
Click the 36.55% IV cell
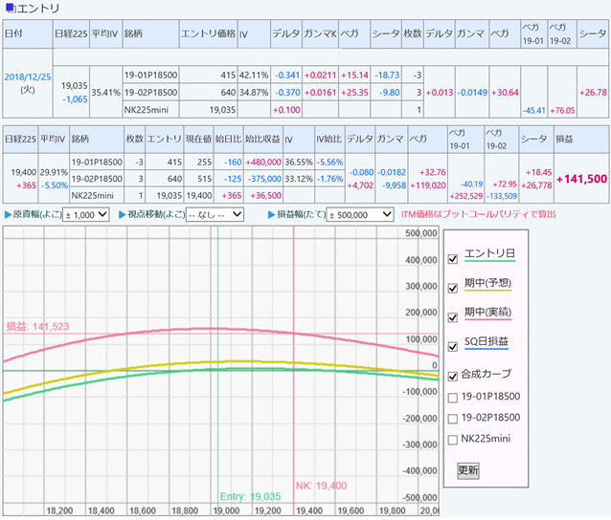(299, 162)
